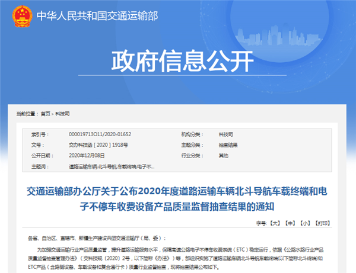This screenshot has width=356, height=273.
Task: Click the 打印 print button
Action: coord(323,225)
